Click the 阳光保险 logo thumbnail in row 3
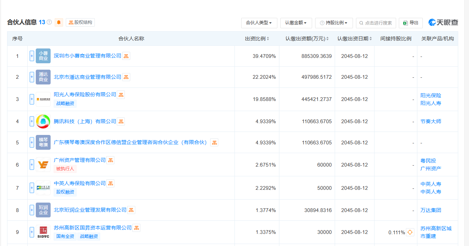Image resolution: width=469 pixels, height=246 pixels. [43, 99]
